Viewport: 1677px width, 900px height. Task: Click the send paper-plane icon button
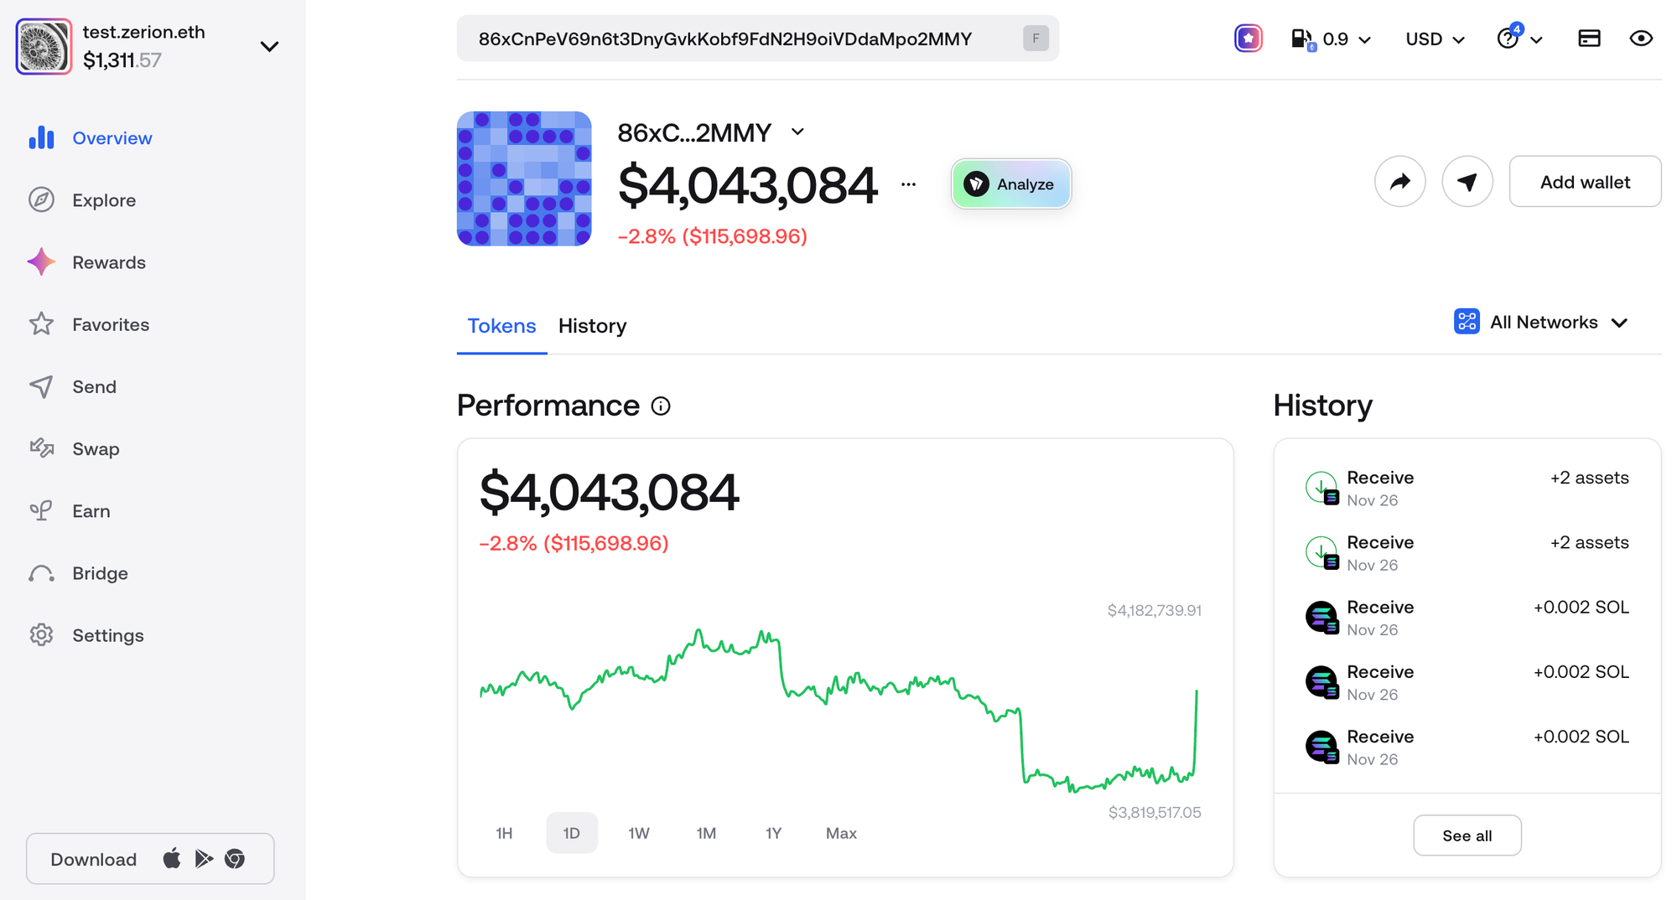coord(1467,181)
